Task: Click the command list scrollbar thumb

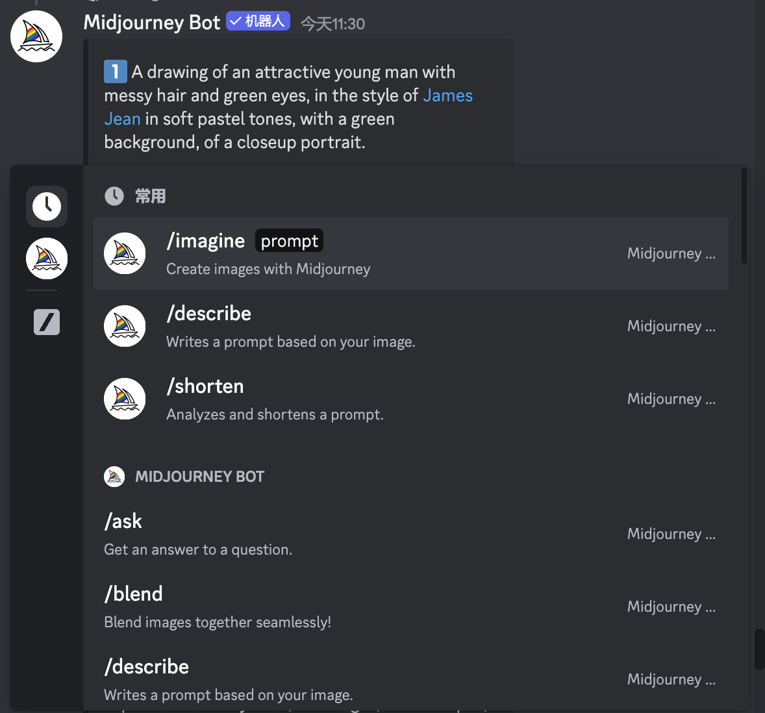Action: click(744, 216)
